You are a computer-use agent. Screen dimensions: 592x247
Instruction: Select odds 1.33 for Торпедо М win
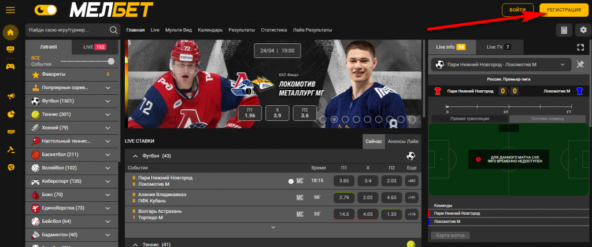(x=391, y=215)
